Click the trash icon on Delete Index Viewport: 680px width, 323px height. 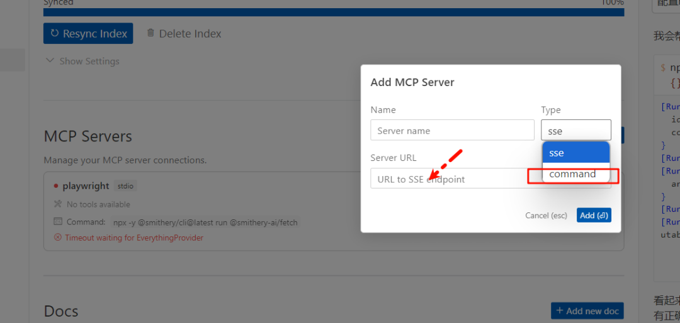(150, 33)
